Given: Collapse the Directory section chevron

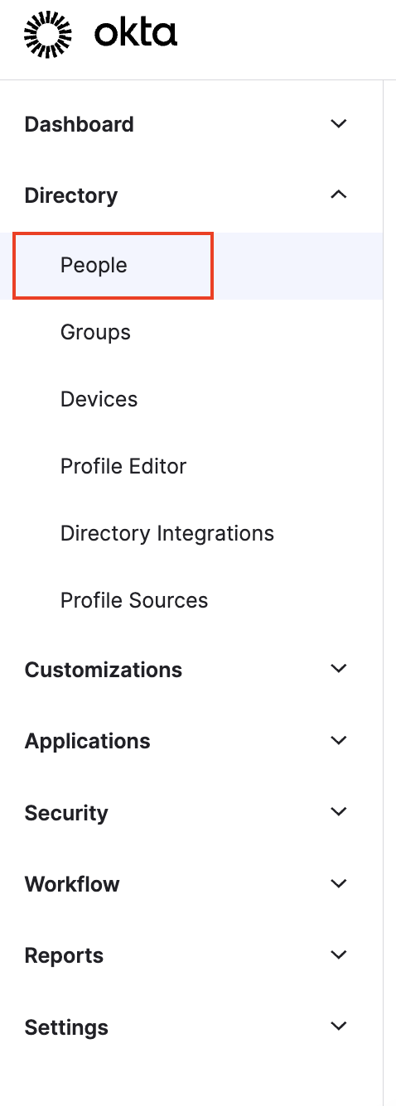Looking at the screenshot, I should pyautogui.click(x=338, y=195).
